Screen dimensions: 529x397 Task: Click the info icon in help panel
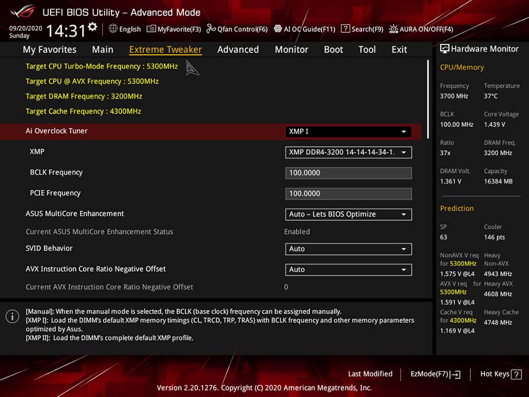coord(12,316)
